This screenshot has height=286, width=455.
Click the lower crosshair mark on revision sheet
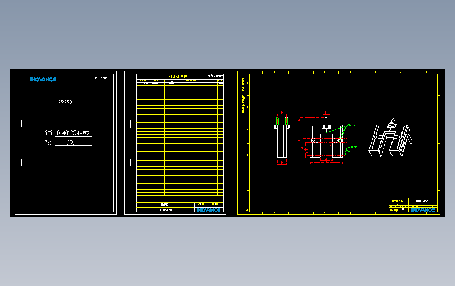pyautogui.click(x=130, y=162)
